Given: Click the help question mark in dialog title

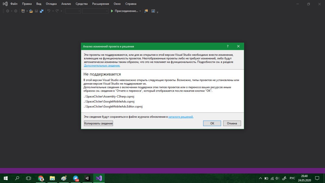Looking at the screenshot, I should click(x=227, y=46).
